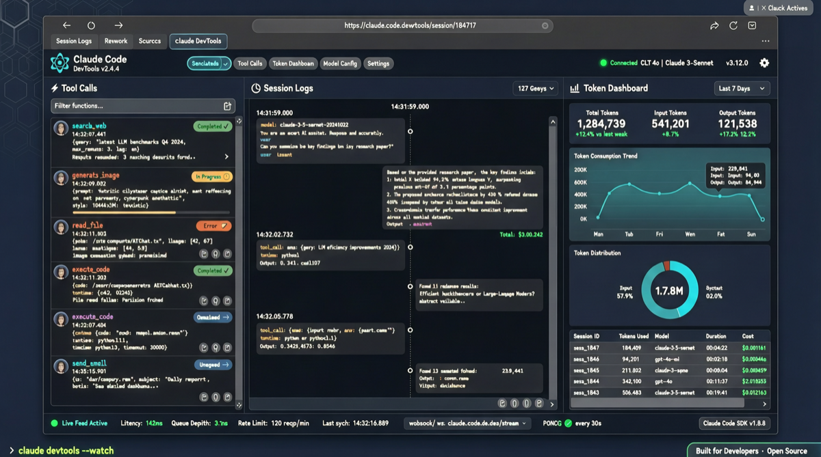The height and width of the screenshot is (457, 821).
Task: Click the reload icon in the browser toolbar
Action: [733, 25]
